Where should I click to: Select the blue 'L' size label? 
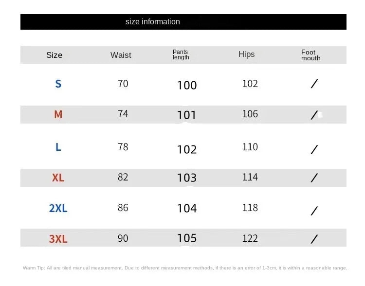coord(58,147)
